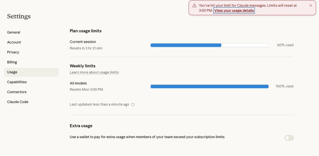Click the 60% used value
Image resolution: width=319 pixels, height=156 pixels.
tap(285, 45)
